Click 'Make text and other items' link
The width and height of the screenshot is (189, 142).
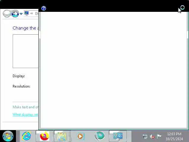pos(26,107)
